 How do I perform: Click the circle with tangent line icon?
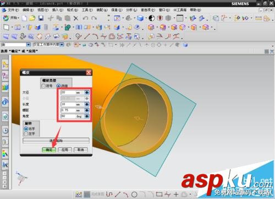point(79,36)
